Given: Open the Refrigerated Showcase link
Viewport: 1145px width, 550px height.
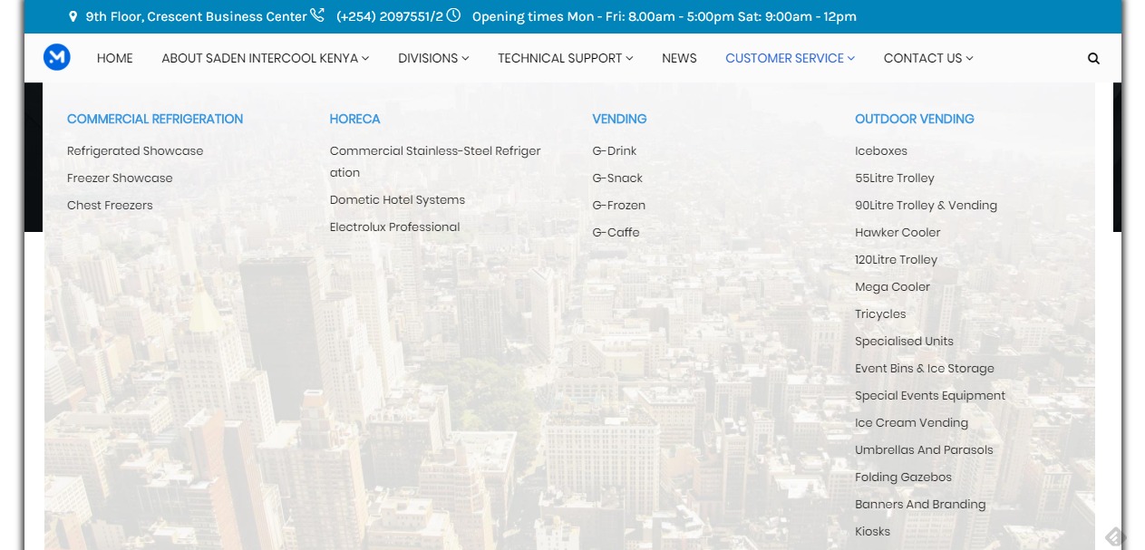Looking at the screenshot, I should (x=135, y=151).
